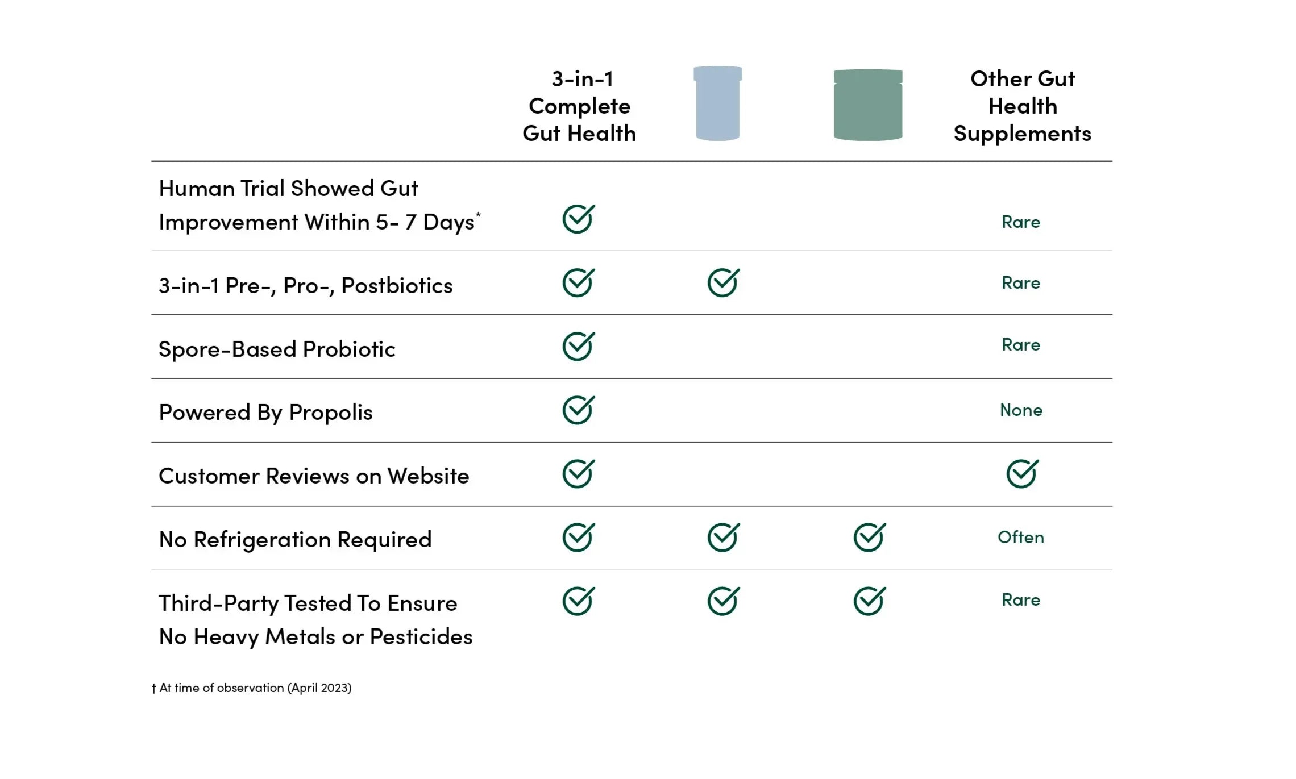Click blue bottle's No Refrigeration checkmark
The image size is (1296, 779).
pyautogui.click(x=723, y=538)
